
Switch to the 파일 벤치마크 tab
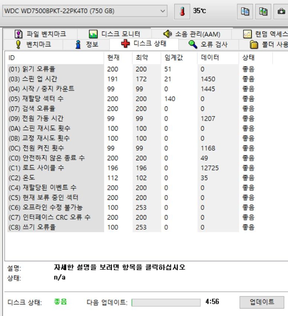tap(40, 34)
